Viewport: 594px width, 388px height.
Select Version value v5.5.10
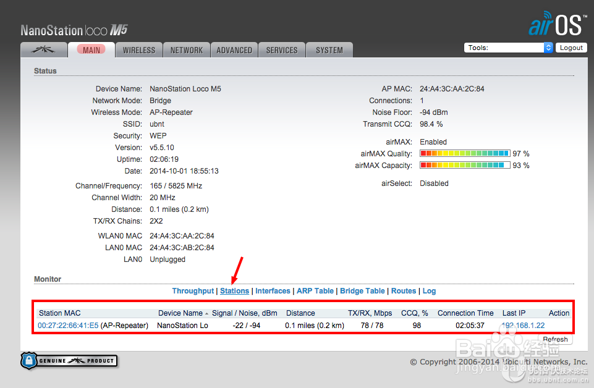[162, 147]
